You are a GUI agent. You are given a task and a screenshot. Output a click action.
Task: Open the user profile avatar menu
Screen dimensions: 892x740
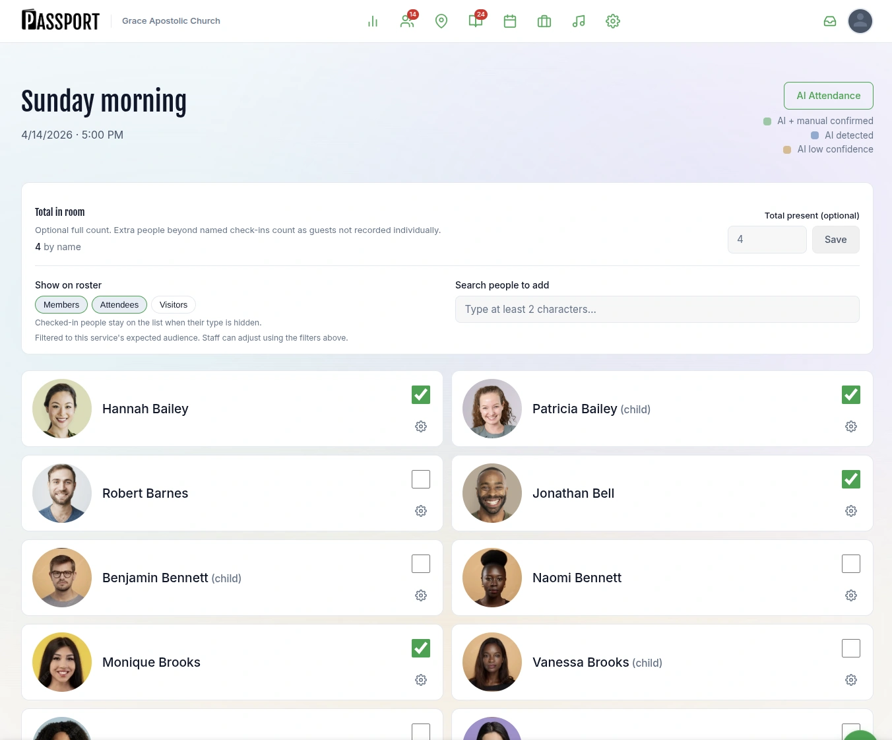(860, 21)
